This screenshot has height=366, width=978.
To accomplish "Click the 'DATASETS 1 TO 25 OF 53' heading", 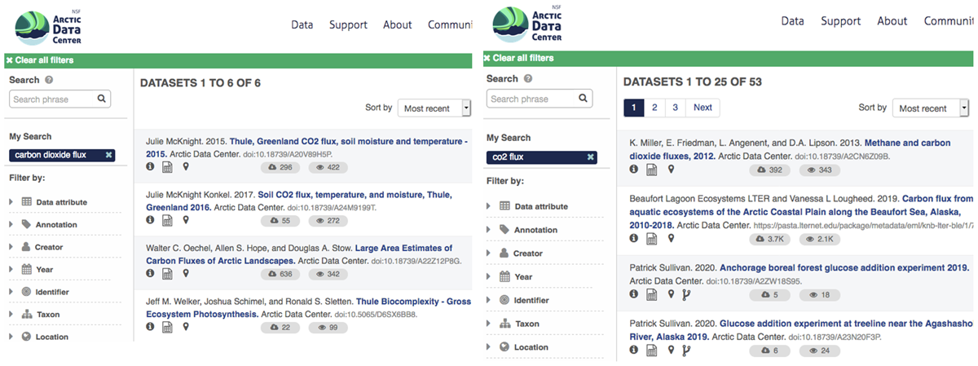I will click(692, 82).
